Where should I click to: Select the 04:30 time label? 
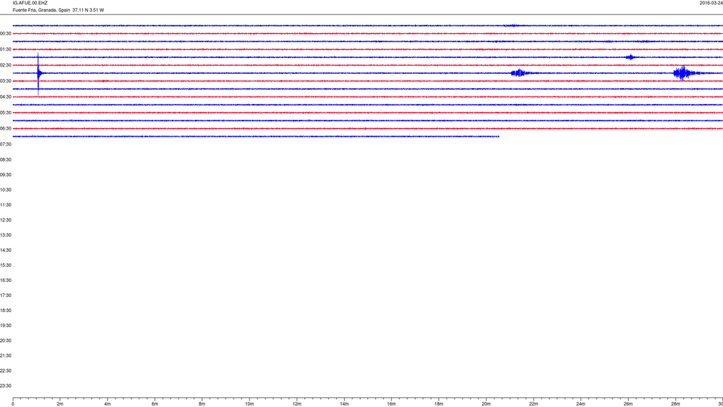pyautogui.click(x=5, y=97)
